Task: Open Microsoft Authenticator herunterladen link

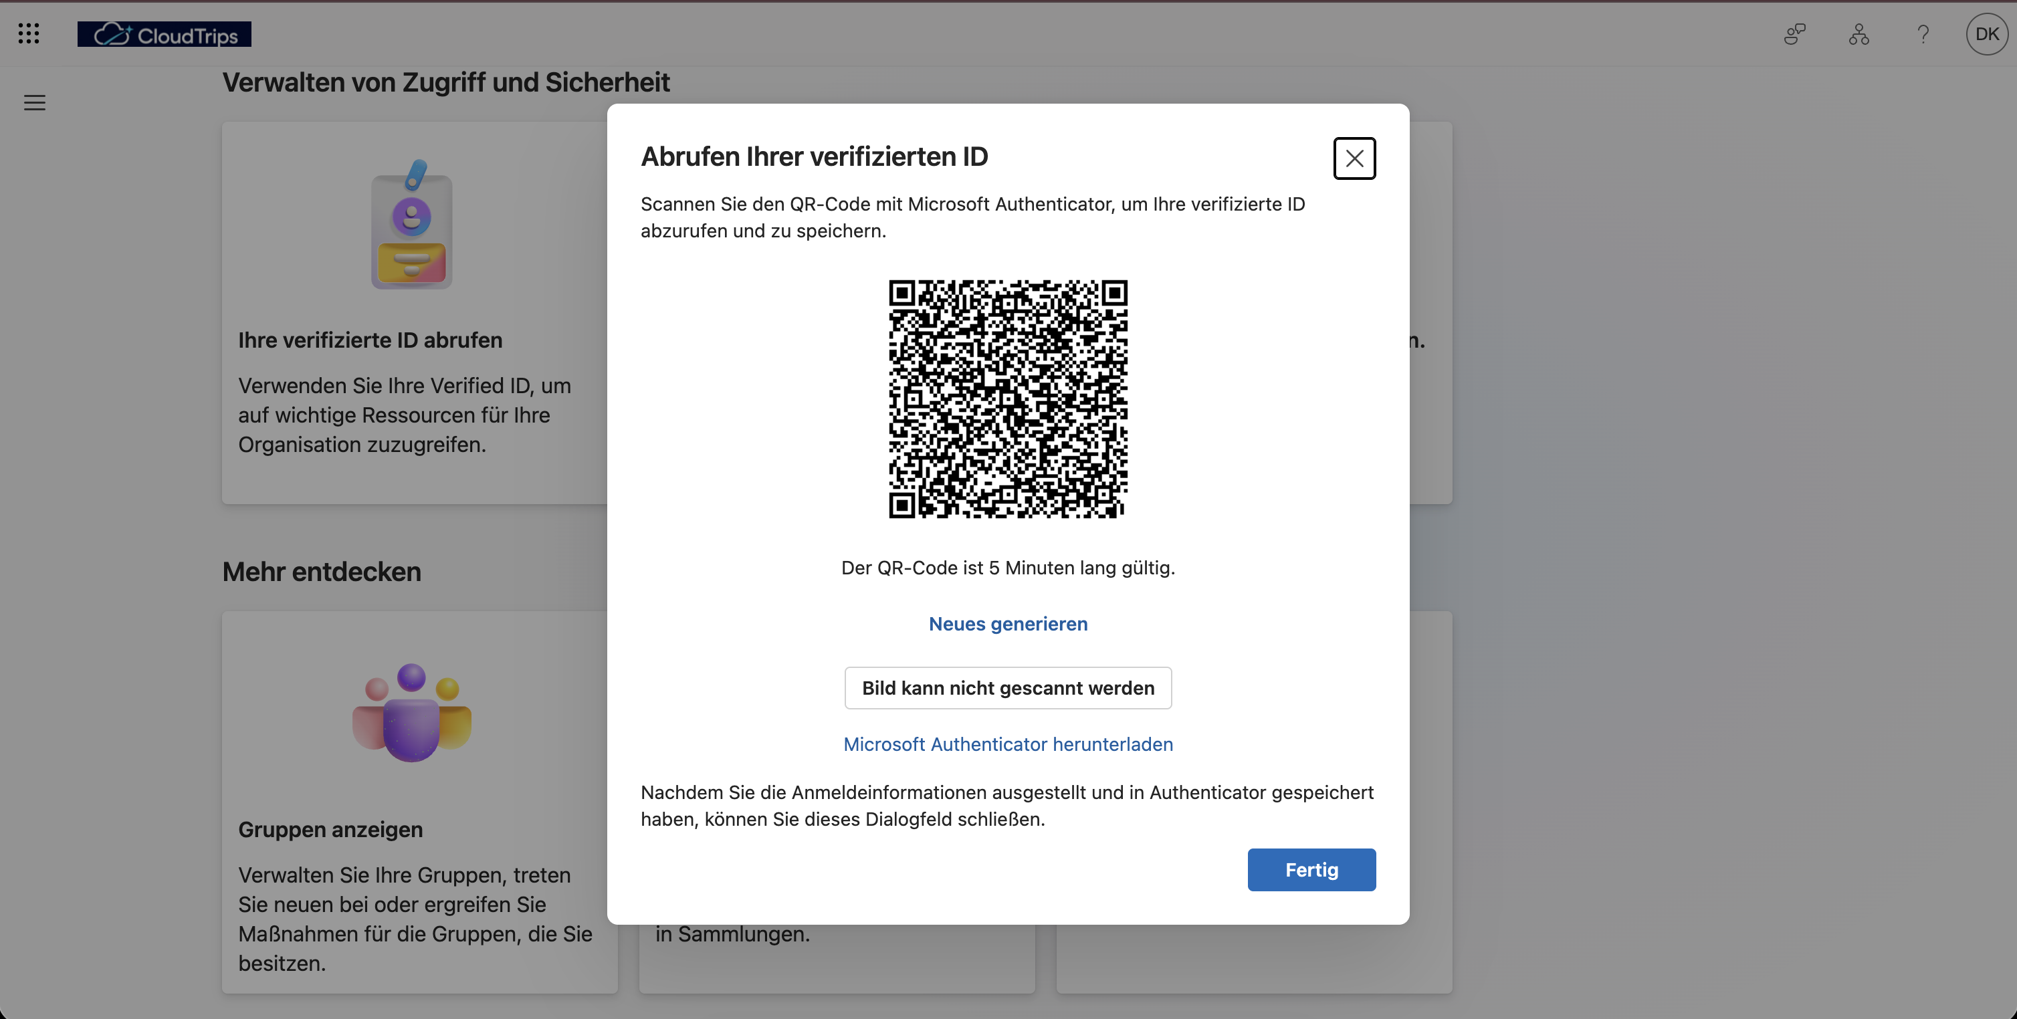Action: [x=1008, y=744]
